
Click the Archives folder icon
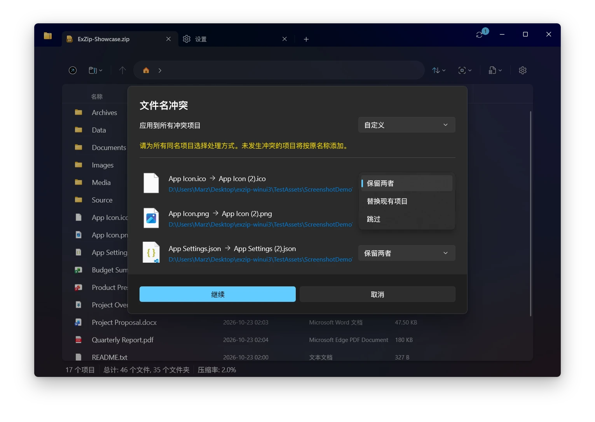tap(79, 112)
